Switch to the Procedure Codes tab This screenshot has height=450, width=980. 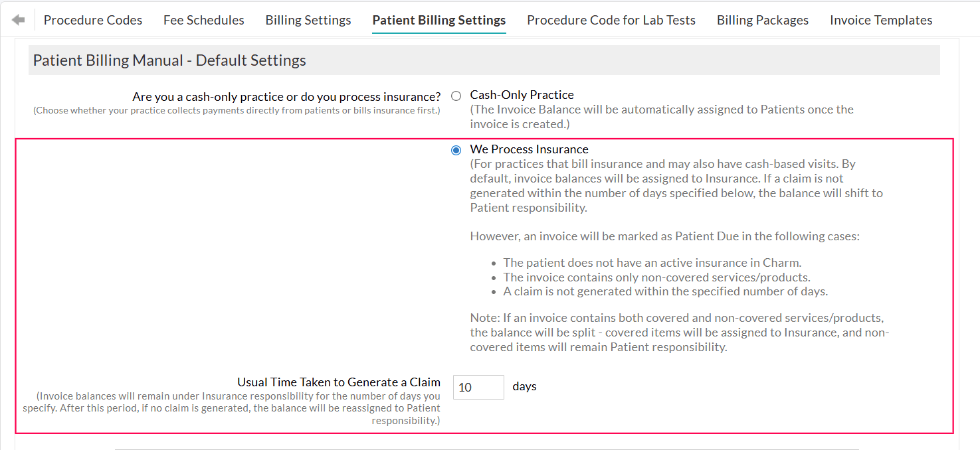[x=92, y=20]
